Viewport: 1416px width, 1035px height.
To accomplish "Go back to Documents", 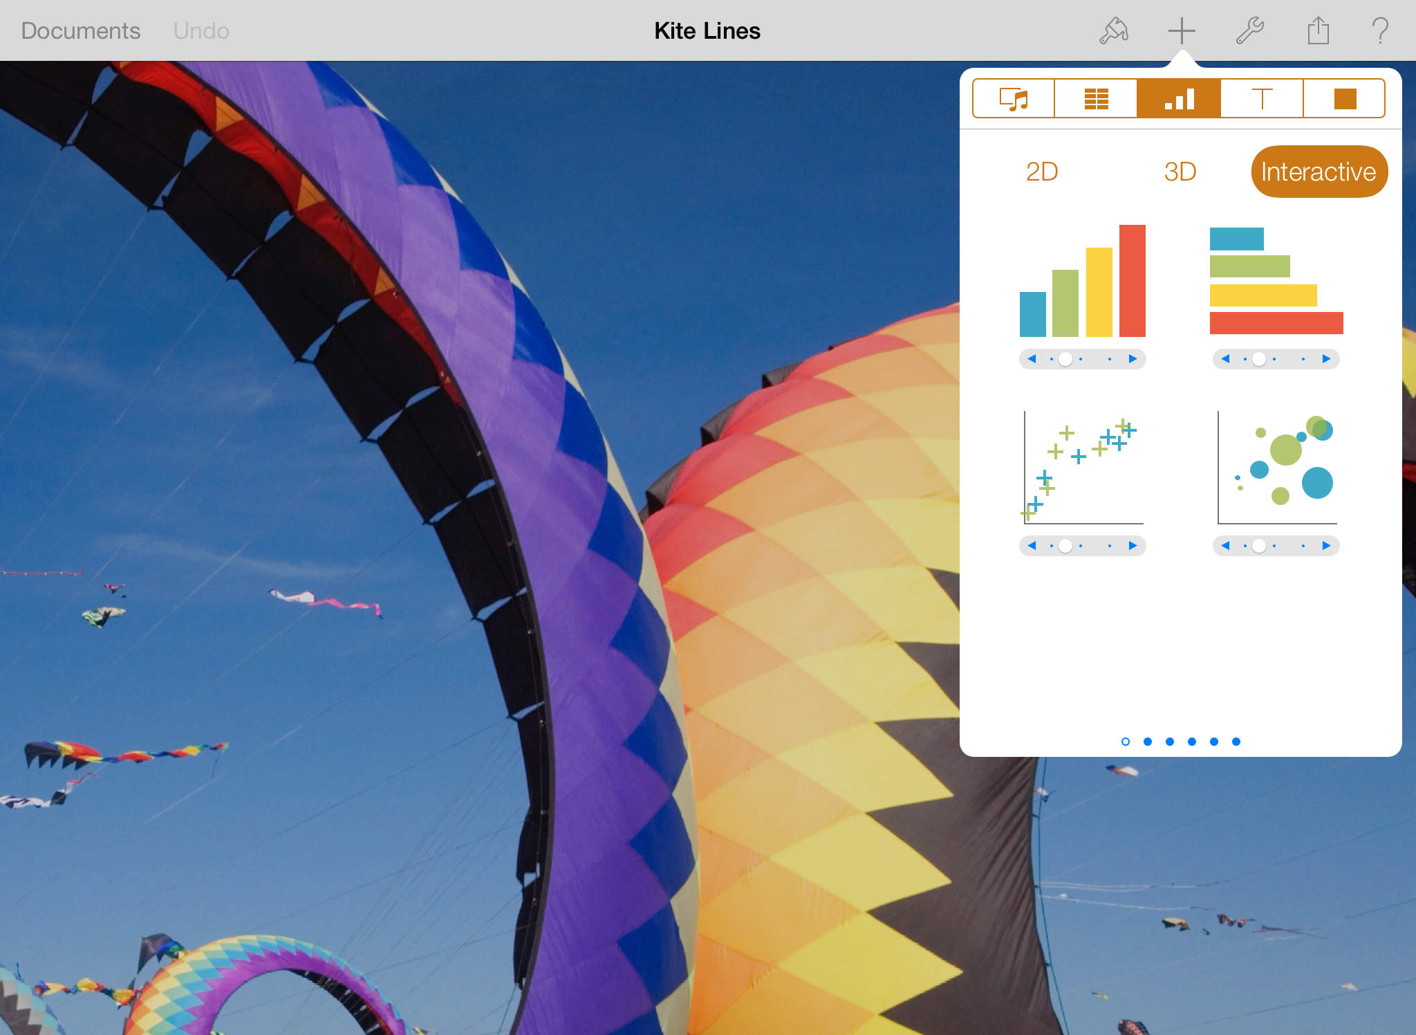I will (81, 31).
